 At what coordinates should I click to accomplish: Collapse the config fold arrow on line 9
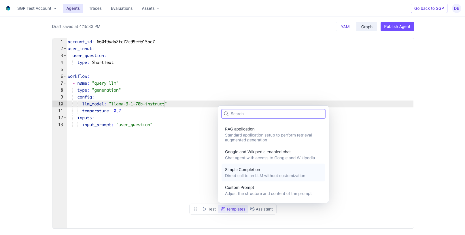point(65,97)
